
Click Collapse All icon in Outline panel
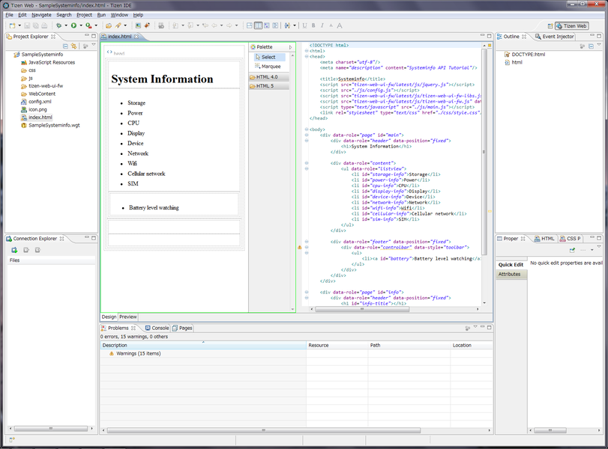pos(591,46)
